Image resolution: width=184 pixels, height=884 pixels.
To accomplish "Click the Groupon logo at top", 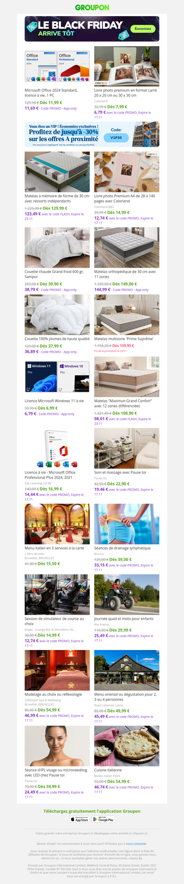I will coord(92,7).
